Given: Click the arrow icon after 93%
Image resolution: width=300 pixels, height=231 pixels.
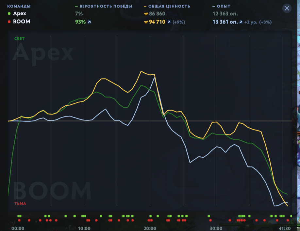Looking at the screenshot, I should point(89,22).
